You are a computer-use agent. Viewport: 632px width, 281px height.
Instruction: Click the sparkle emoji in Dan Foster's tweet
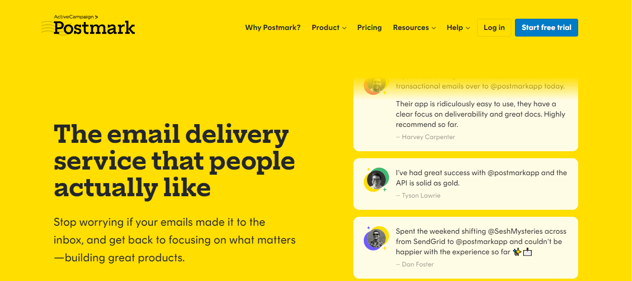(x=517, y=252)
